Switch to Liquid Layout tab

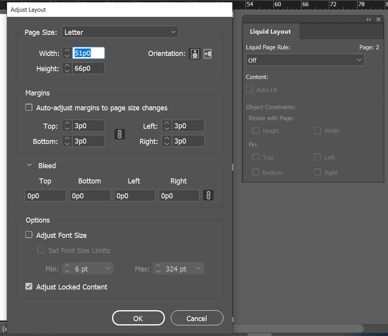pos(270,31)
